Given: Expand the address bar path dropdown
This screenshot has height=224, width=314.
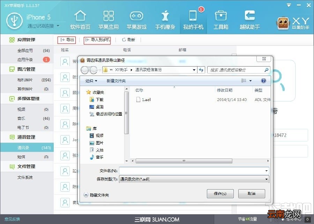Looking at the screenshot, I should (194, 70).
